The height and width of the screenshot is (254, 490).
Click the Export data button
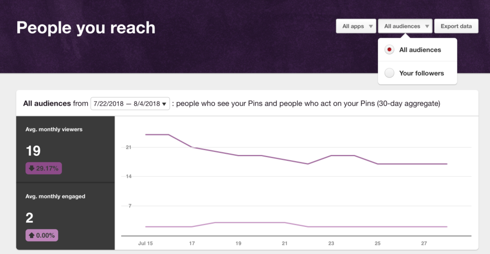click(x=456, y=26)
